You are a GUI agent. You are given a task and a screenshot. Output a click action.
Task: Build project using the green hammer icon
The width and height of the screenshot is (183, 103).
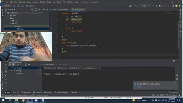coord(136,6)
